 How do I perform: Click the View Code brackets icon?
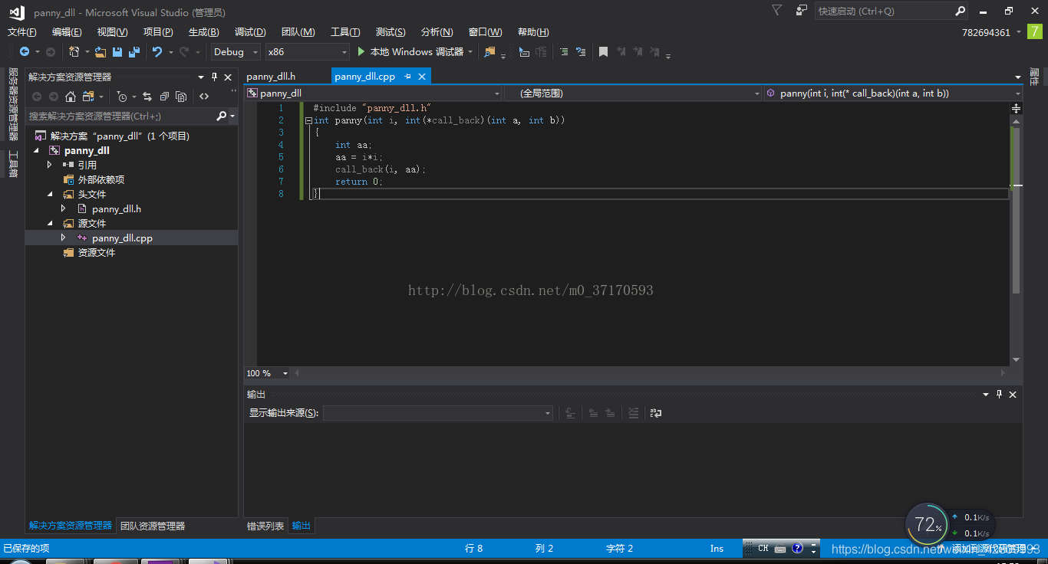tap(204, 97)
